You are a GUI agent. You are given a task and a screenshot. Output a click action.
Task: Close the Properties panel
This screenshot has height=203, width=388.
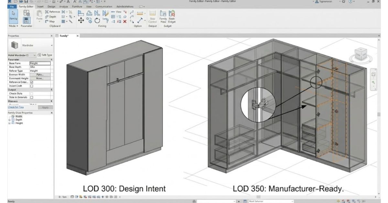51,36
